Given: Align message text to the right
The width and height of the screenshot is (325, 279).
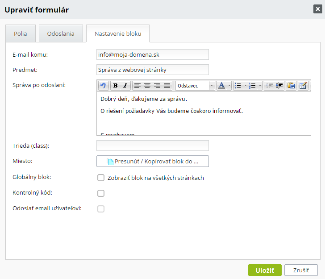Looking at the screenshot, I should pyautogui.click(x=157, y=86).
